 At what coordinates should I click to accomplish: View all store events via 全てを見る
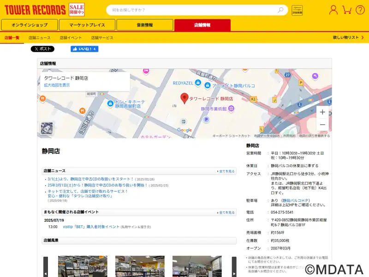tap(226, 212)
